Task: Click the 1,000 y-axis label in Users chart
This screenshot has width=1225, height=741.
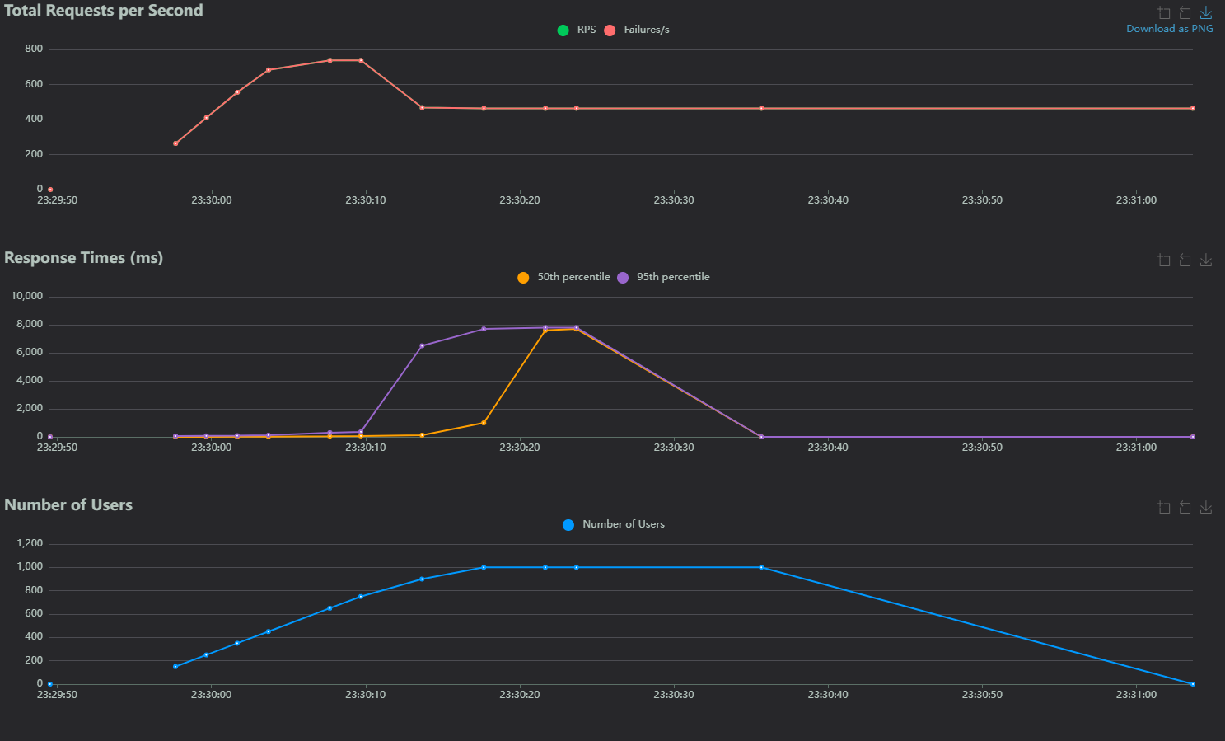Action: (30, 566)
